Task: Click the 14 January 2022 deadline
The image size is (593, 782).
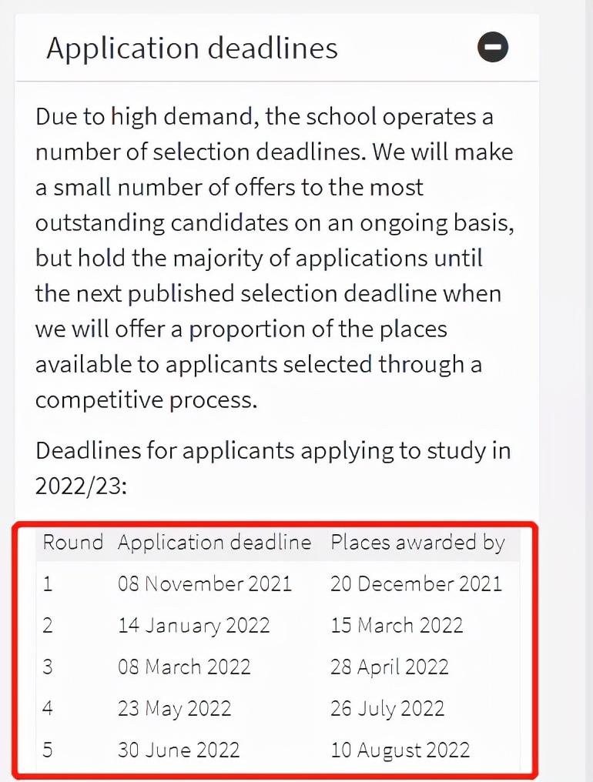Action: (194, 625)
